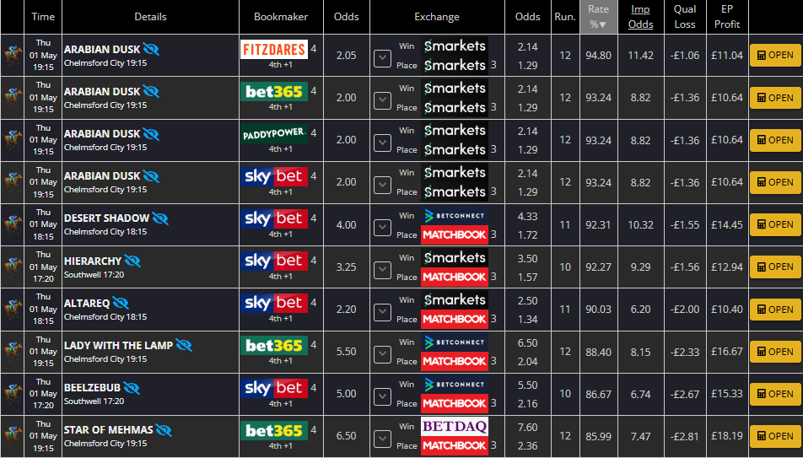Click the Matchbook place logo for Hierarchy
803x458 pixels.
point(454,277)
